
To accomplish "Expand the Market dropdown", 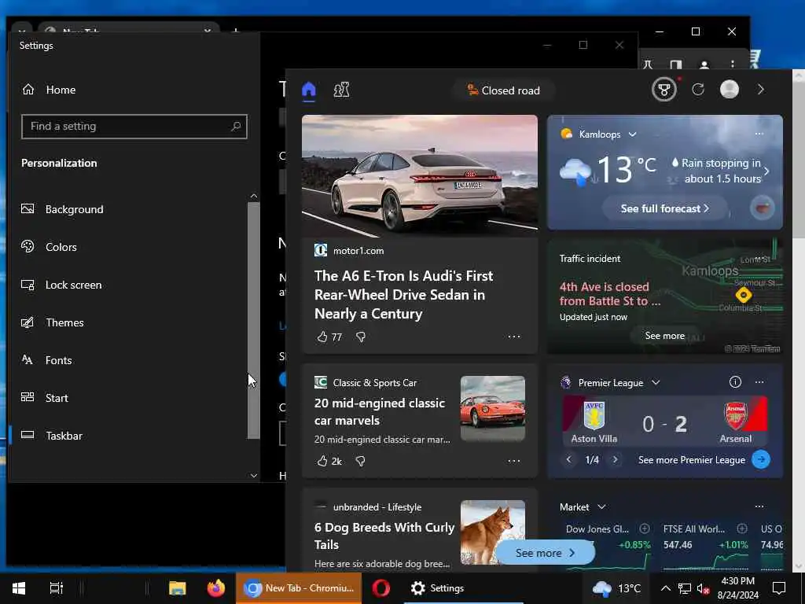I will coord(601,507).
